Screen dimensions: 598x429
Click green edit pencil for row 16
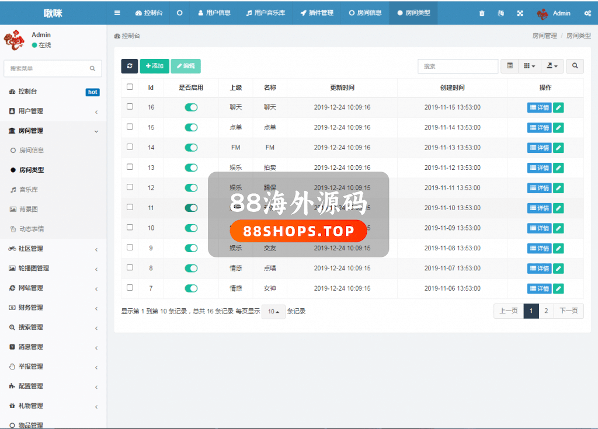click(558, 107)
